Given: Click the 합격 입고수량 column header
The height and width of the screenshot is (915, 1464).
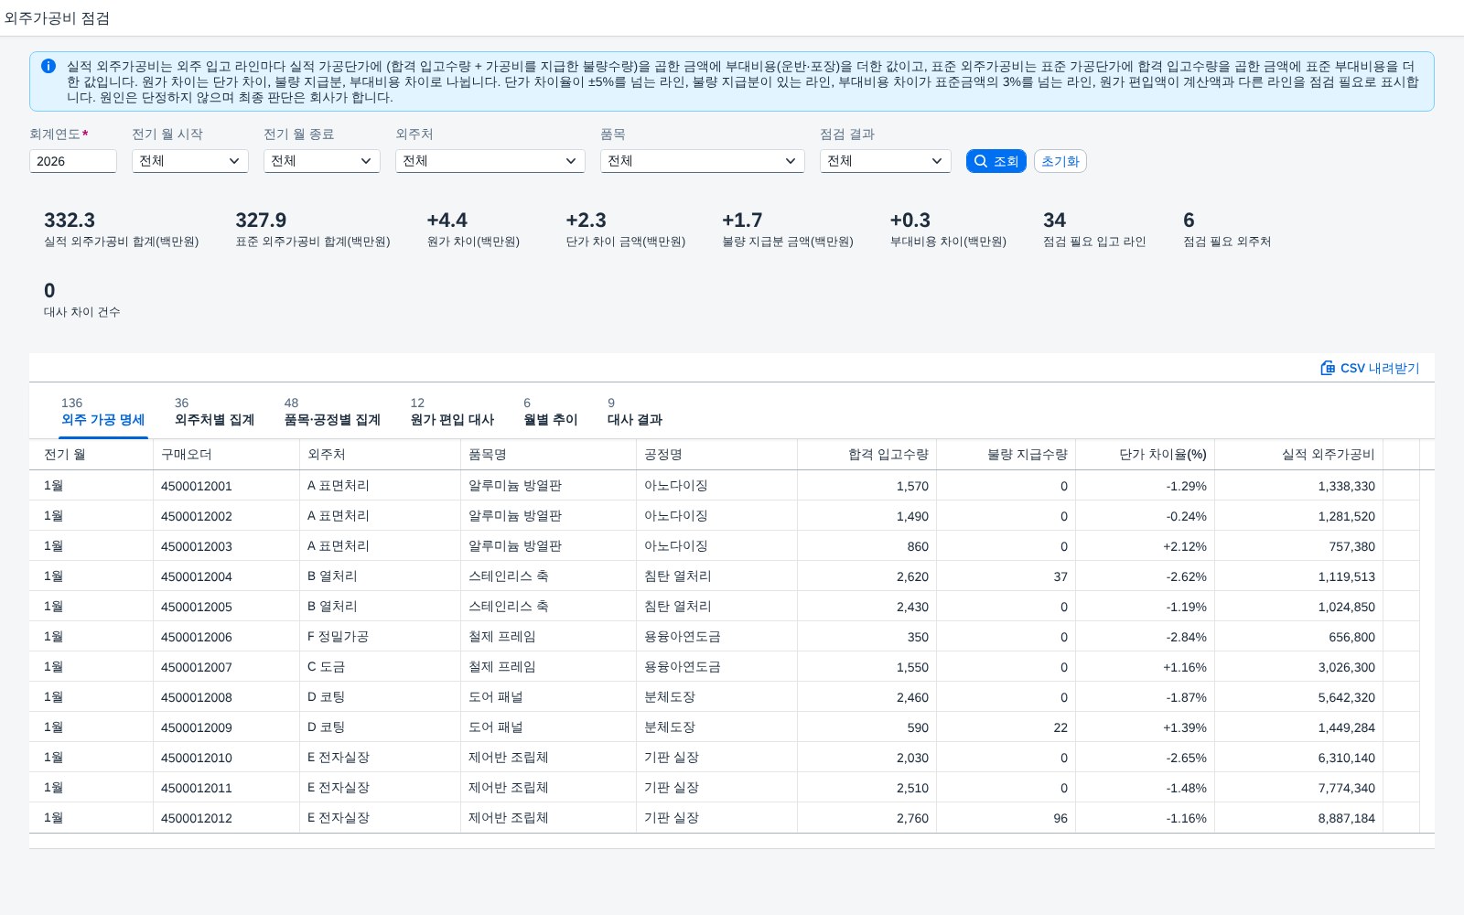Looking at the screenshot, I should (867, 455).
